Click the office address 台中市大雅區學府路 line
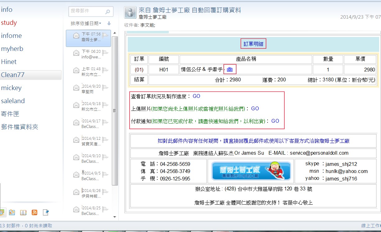 click(253, 189)
